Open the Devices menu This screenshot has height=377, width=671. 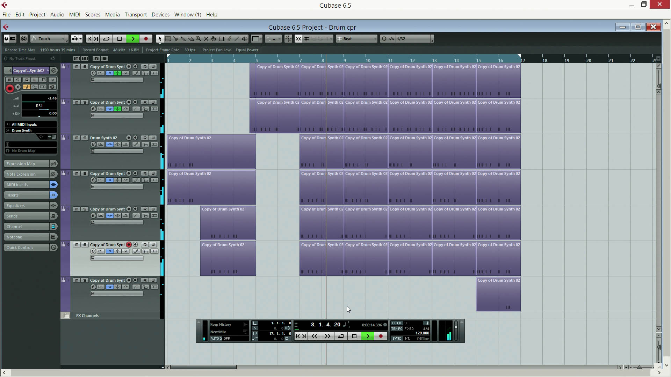(x=160, y=15)
